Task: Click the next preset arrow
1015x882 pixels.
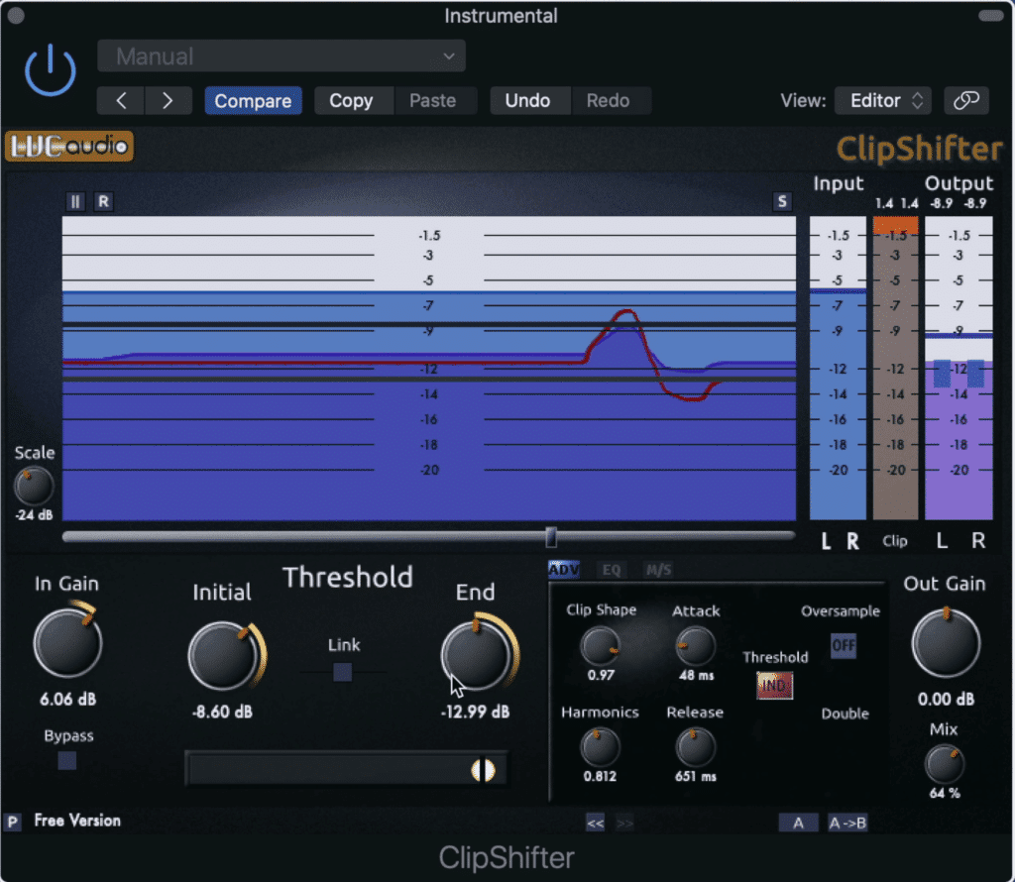Action: coord(169,100)
